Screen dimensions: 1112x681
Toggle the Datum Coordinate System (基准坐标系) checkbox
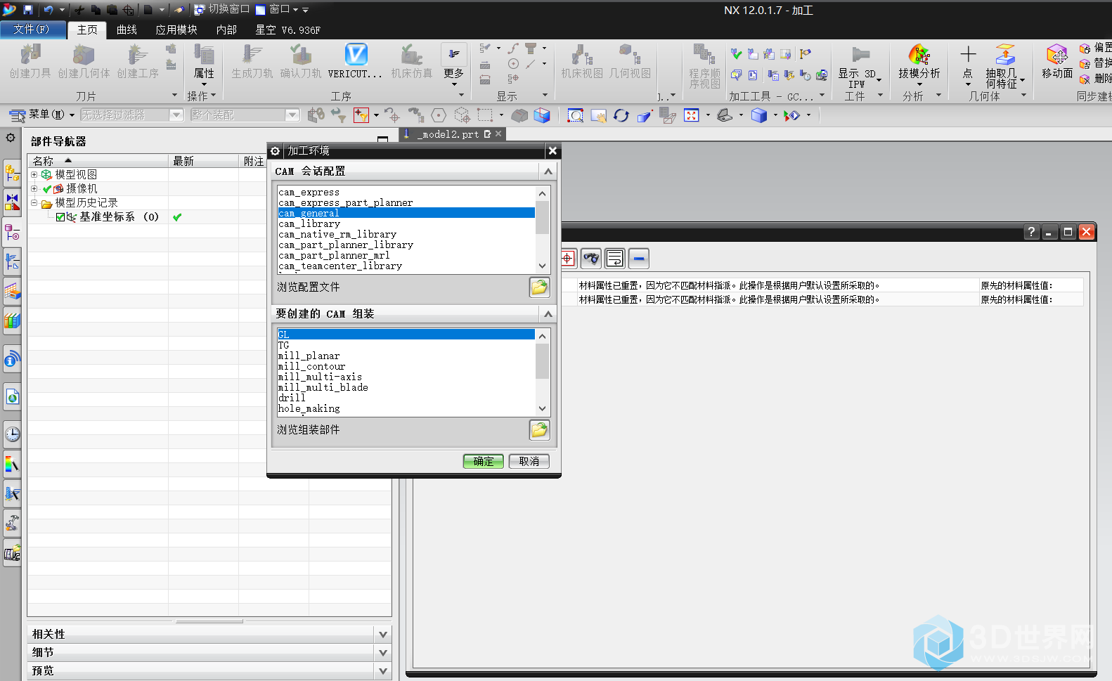pos(60,217)
